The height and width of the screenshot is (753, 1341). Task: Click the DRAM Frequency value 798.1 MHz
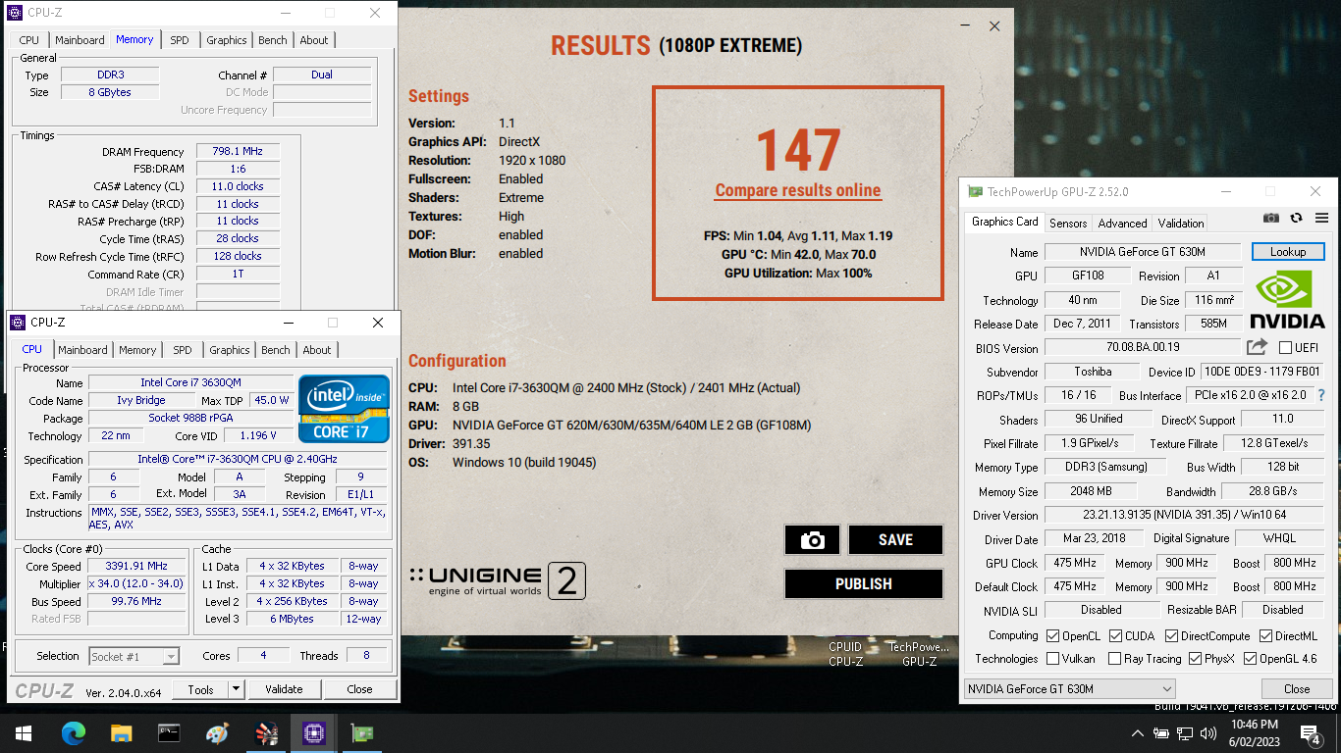(238, 152)
